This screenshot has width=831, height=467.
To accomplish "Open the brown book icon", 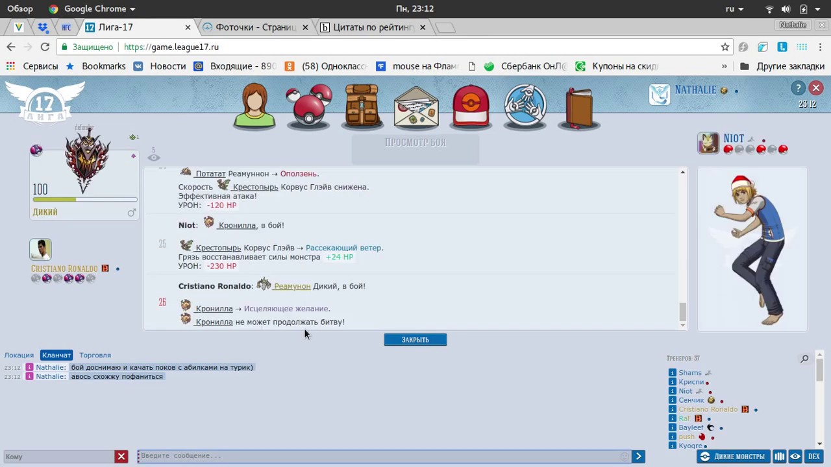I will point(578,107).
